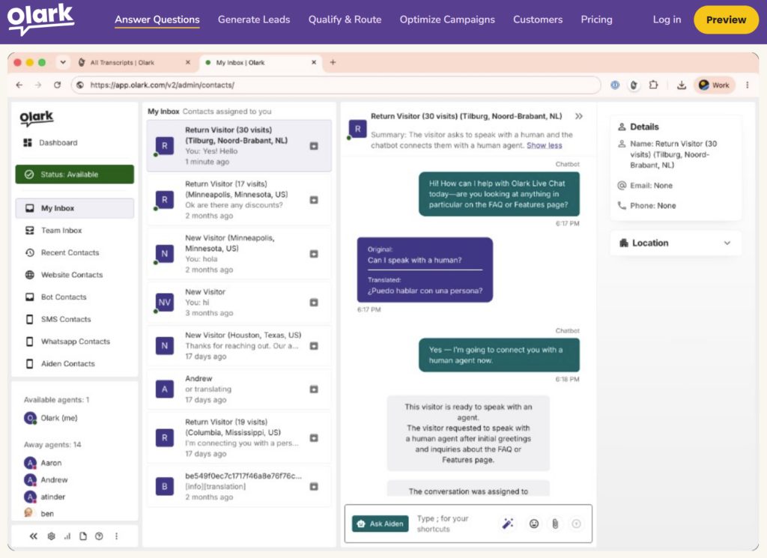The width and height of the screenshot is (767, 558).
Task: Open the be549f0ec7c1717 conversation
Action: (x=239, y=487)
